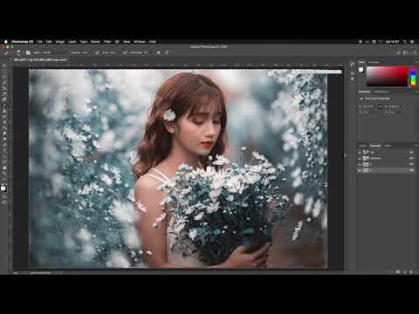The image size is (419, 314).
Task: Click the brush settings gear icon
Action: pyautogui.click(x=159, y=52)
